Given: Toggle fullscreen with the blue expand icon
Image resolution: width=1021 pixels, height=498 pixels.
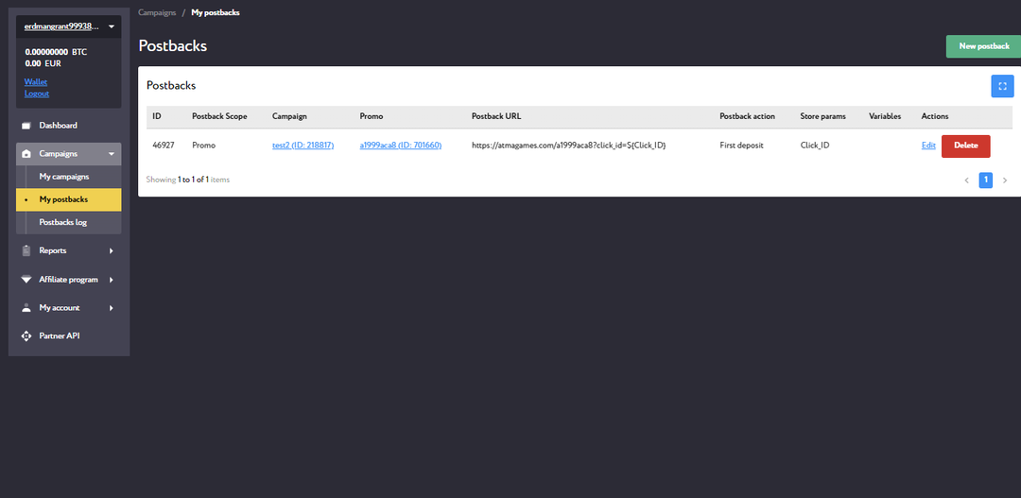Looking at the screenshot, I should pyautogui.click(x=1002, y=86).
